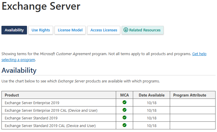Click the 'Program Attribute' column header
Image resolution: width=217 pixels, height=132 pixels.
pos(193,95)
